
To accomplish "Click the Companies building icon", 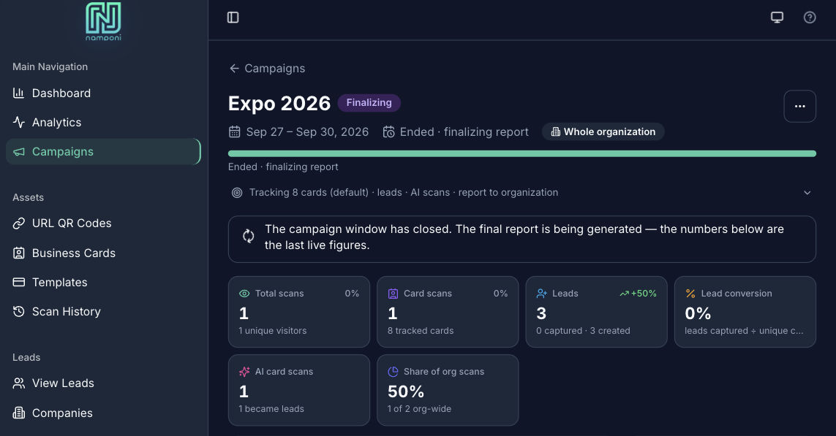I will (x=19, y=413).
